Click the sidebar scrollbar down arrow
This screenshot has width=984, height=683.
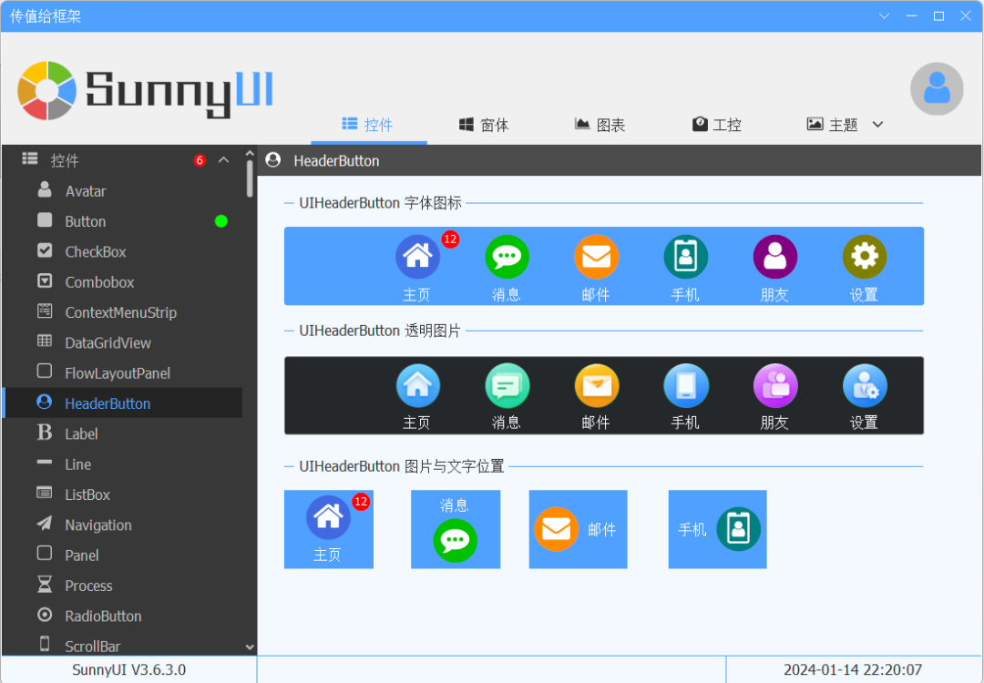(251, 647)
